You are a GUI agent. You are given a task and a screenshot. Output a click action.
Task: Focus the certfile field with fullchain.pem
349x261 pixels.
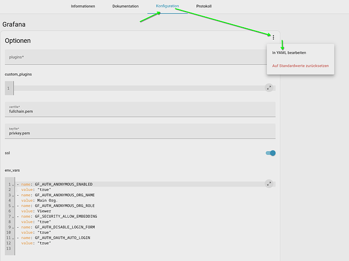point(140,109)
